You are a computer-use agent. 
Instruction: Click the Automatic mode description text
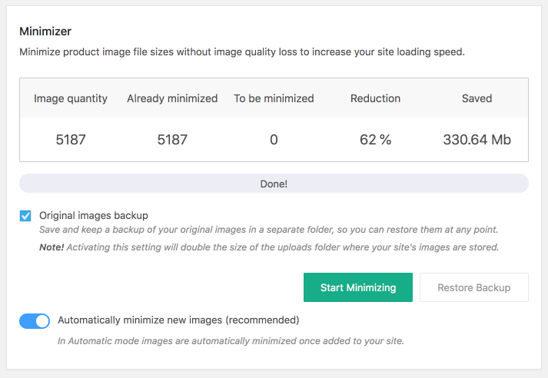click(231, 341)
